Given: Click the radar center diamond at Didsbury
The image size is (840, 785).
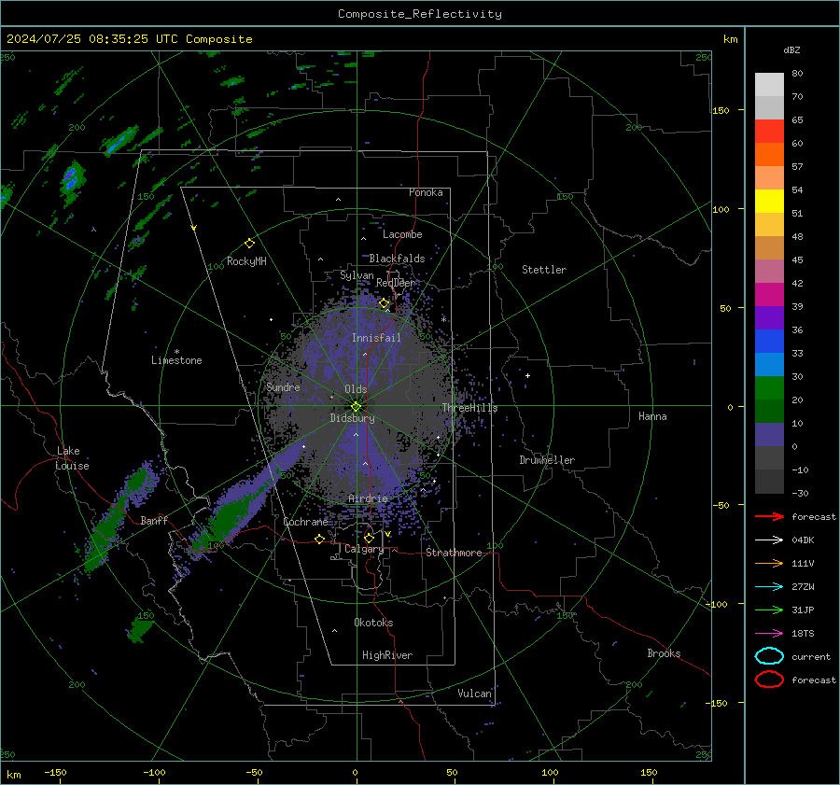Looking at the screenshot, I should pos(356,407).
